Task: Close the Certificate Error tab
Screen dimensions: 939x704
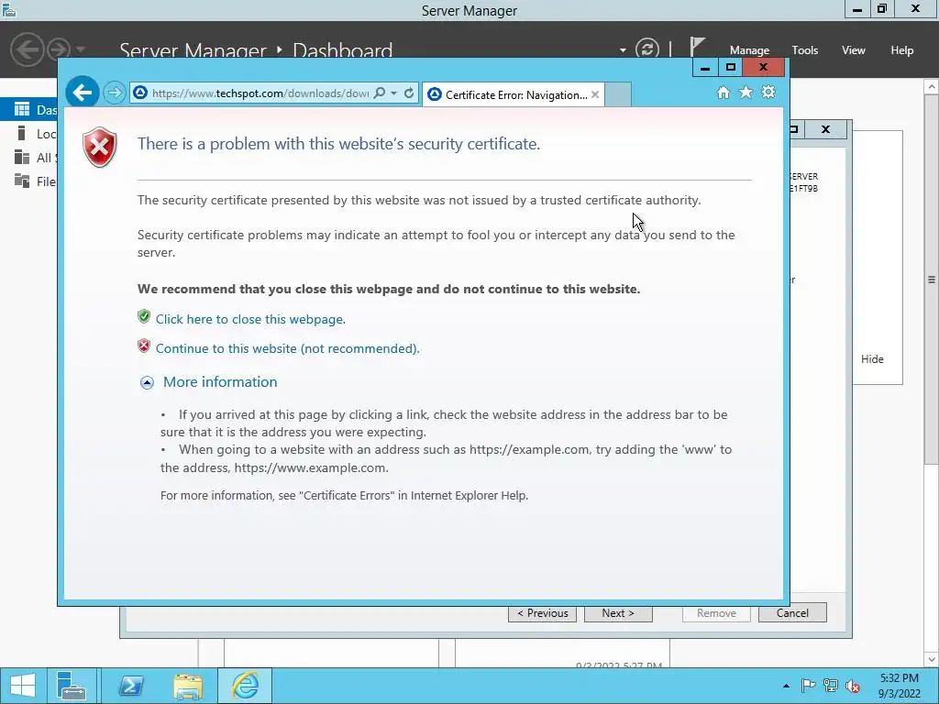Action: tap(594, 94)
